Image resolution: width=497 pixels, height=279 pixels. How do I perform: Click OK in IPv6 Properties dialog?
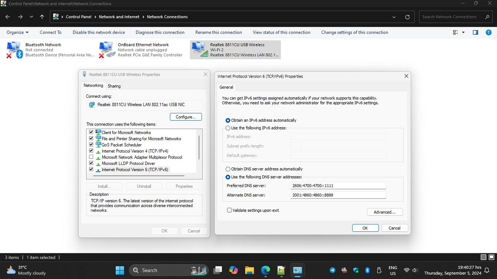[x=365, y=228]
